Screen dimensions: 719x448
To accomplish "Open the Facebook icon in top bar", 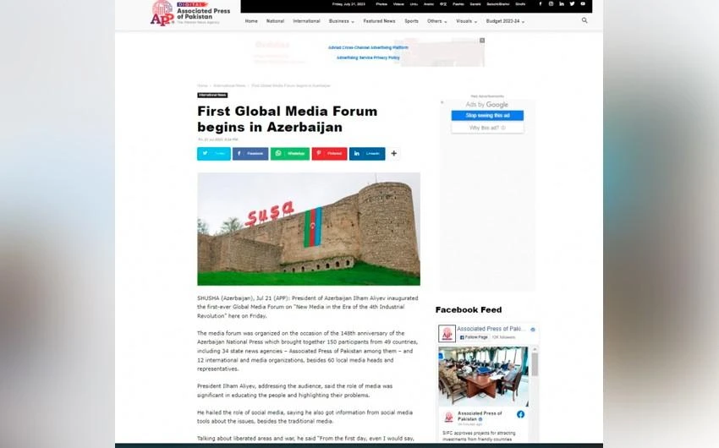I will click(x=541, y=3).
